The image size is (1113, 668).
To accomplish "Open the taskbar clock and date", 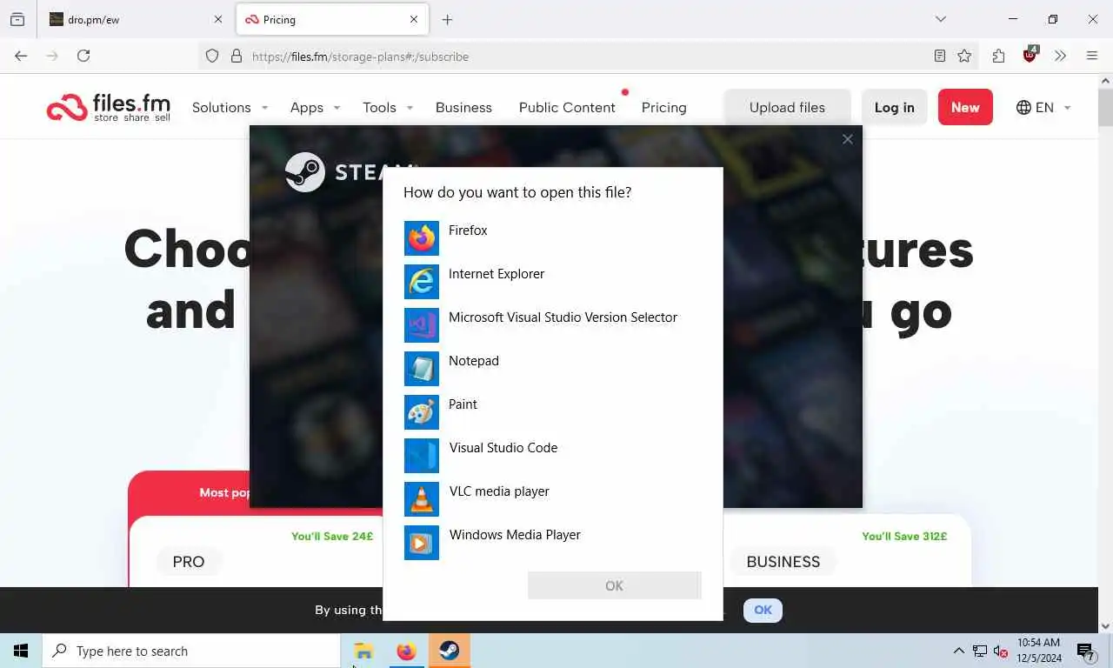I will pos(1039,651).
